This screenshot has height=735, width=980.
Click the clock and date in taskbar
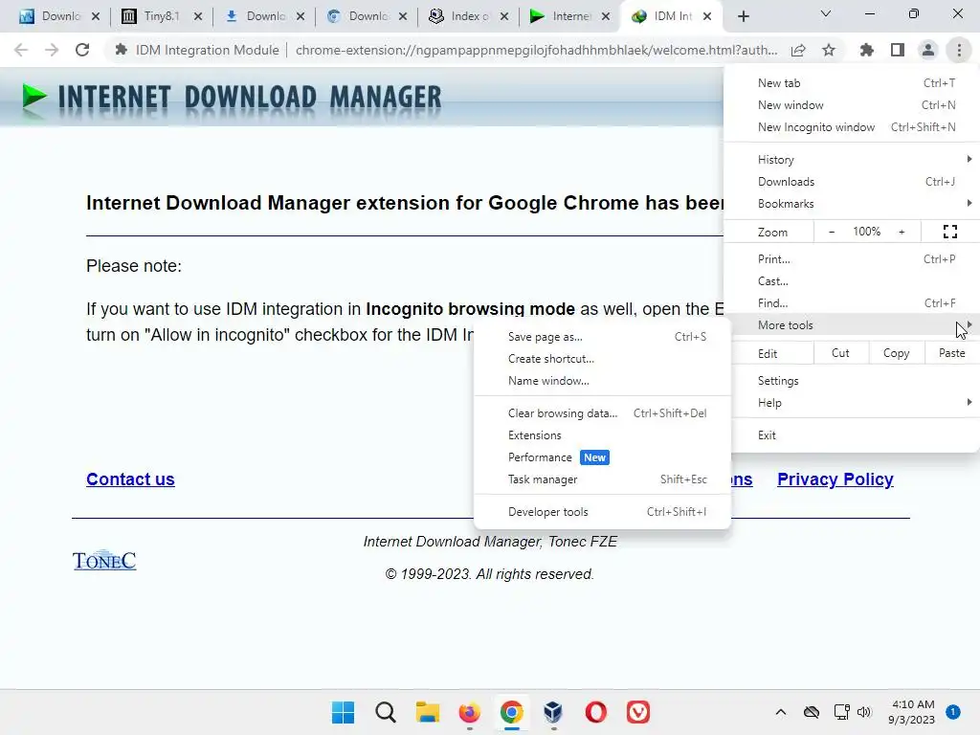pos(911,712)
